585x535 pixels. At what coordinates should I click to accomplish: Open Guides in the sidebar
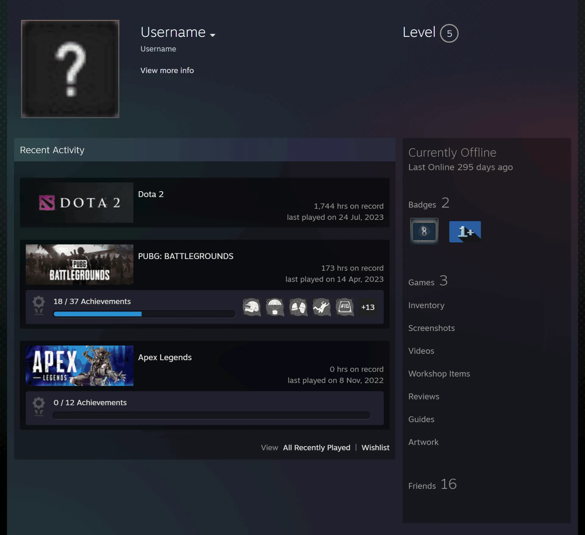421,420
